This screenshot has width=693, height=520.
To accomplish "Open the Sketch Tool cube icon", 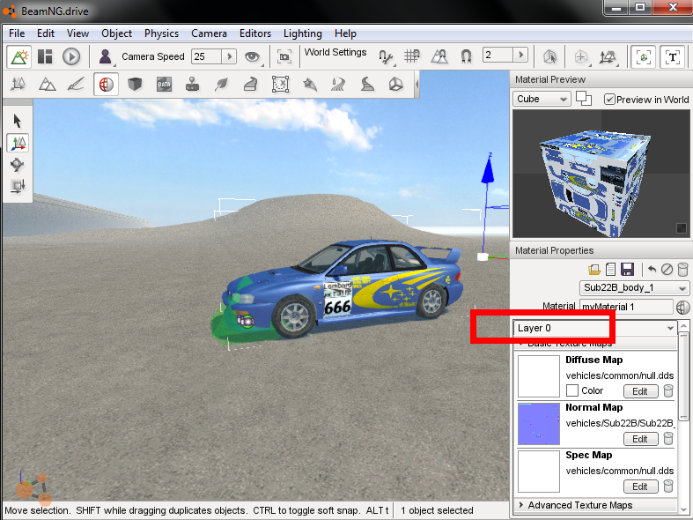I will point(135,84).
